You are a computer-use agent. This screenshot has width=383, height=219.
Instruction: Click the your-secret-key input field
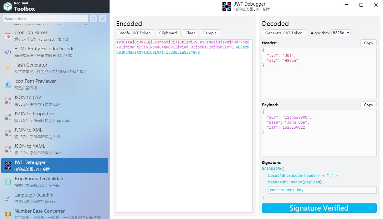click(322, 190)
